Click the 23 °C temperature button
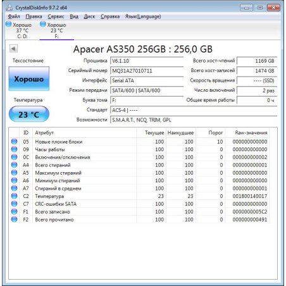The width and height of the screenshot is (286, 286). pyautogui.click(x=29, y=114)
